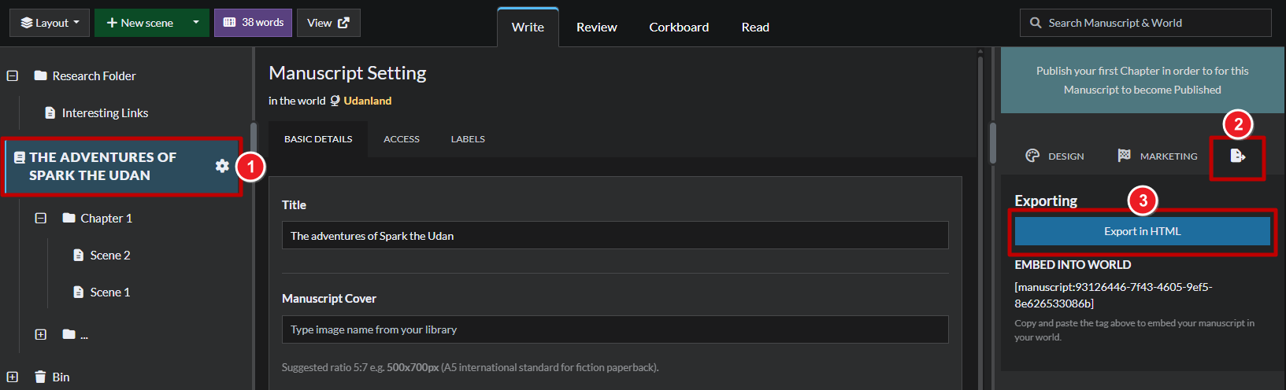Open the New scene dropdown arrow
Screen dimensions: 1286x390
tap(196, 23)
